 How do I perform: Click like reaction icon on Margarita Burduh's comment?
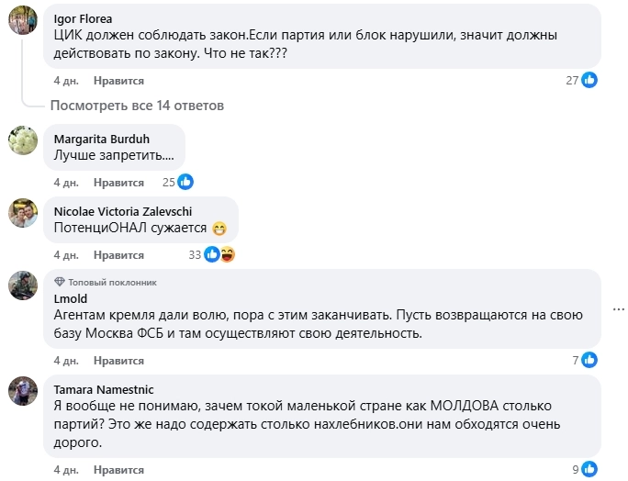tap(185, 182)
